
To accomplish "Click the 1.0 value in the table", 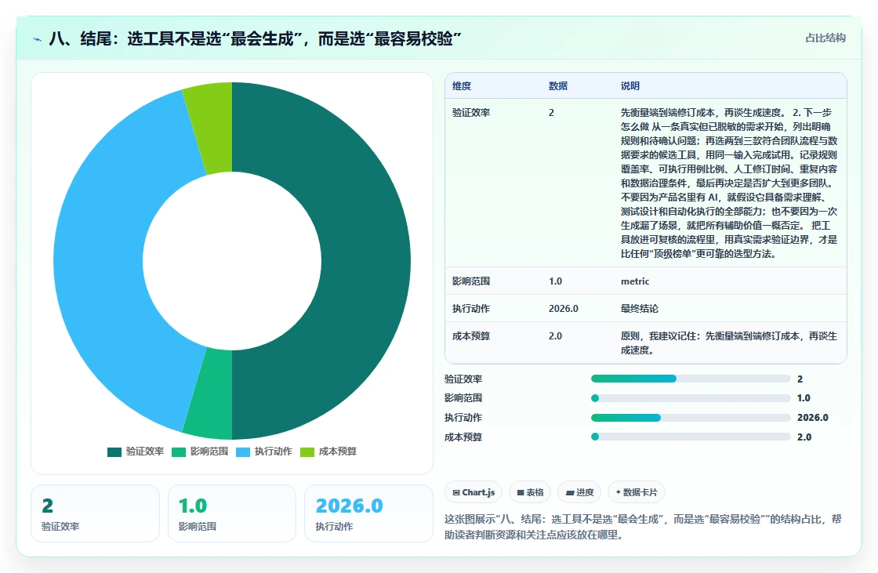I will pos(556,281).
